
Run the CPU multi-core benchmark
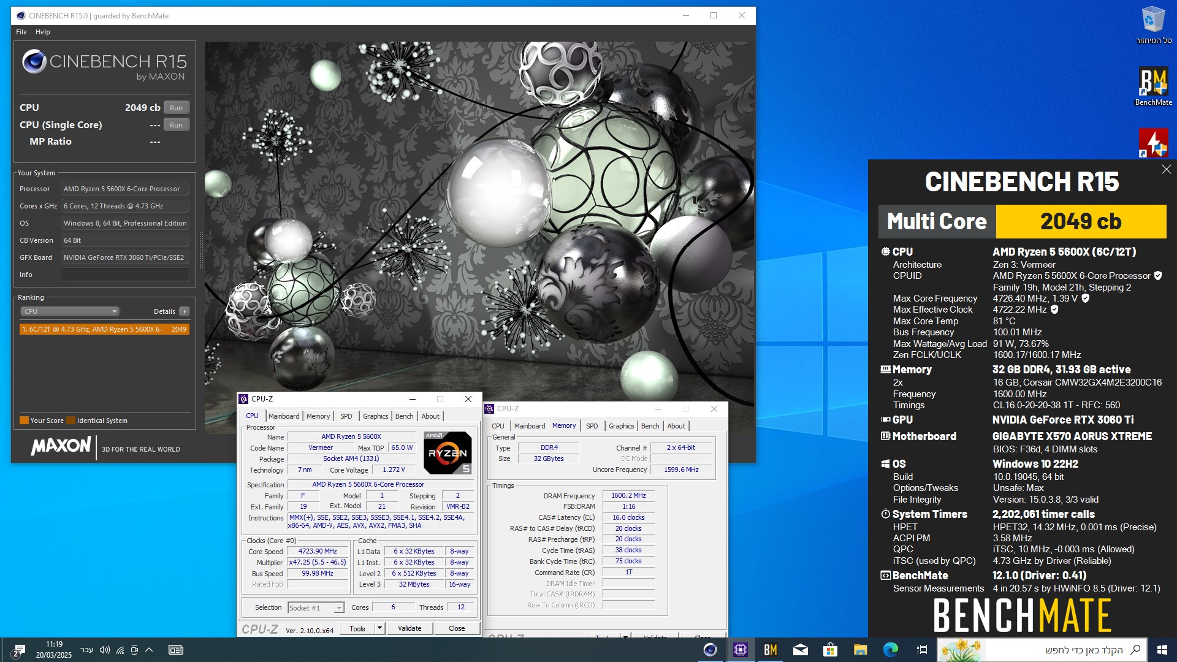(176, 108)
